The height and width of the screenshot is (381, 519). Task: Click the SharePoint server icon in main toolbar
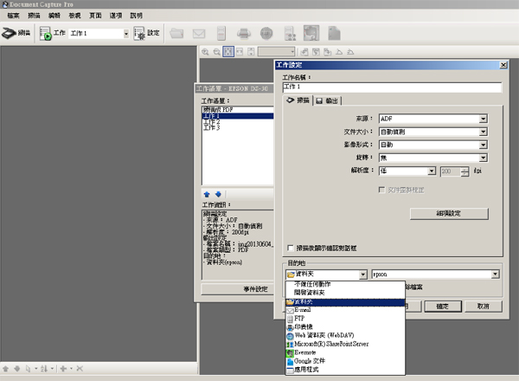point(290,34)
